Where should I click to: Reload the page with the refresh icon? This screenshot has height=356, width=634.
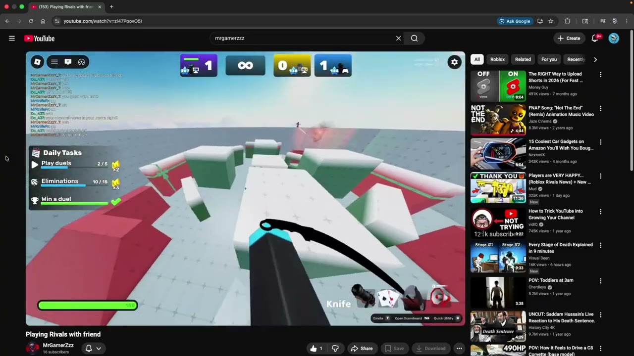click(31, 21)
